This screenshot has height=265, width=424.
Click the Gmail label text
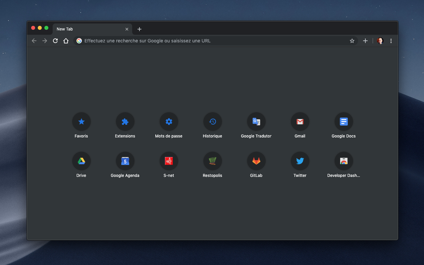[300, 136]
